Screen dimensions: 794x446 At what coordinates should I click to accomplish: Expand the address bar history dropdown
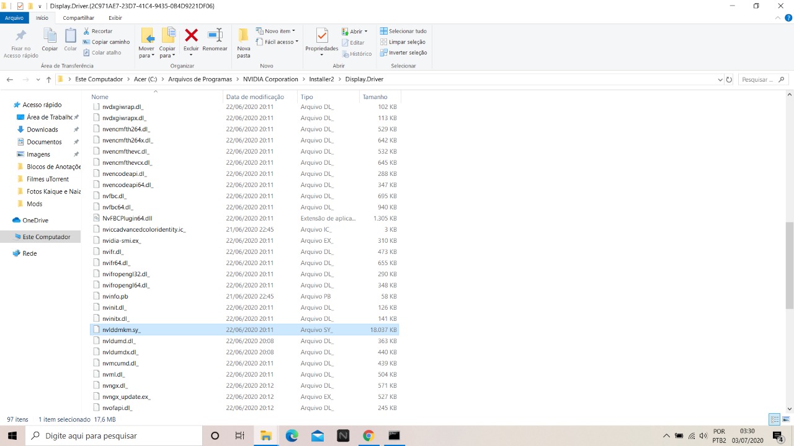click(x=720, y=79)
